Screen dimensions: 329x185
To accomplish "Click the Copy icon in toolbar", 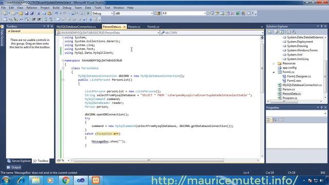I will 44,13.
